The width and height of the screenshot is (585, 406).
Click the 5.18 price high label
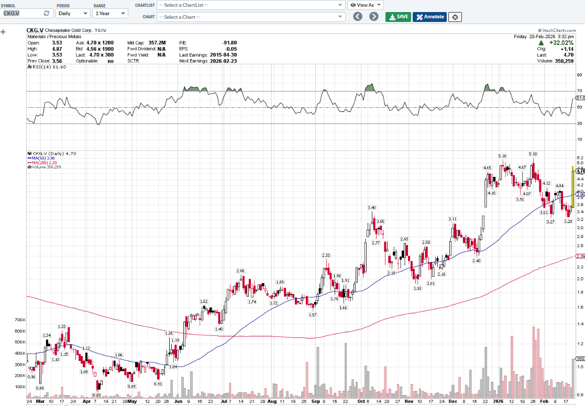533,154
